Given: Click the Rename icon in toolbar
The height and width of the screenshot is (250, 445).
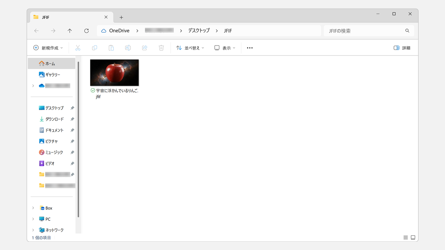Looking at the screenshot, I should point(128,48).
